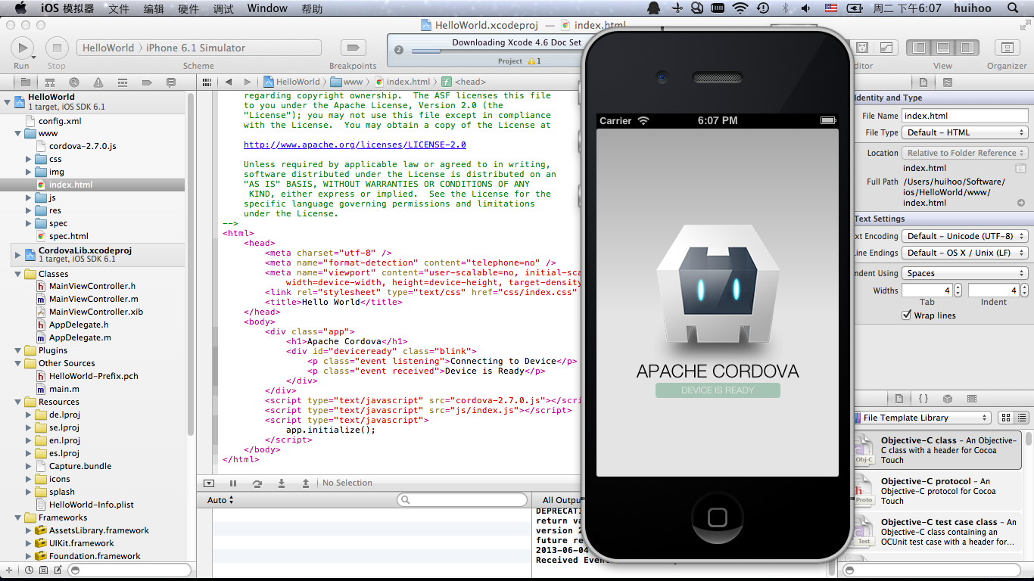Open the Organizer window
This screenshot has width=1034, height=581.
[x=1006, y=48]
